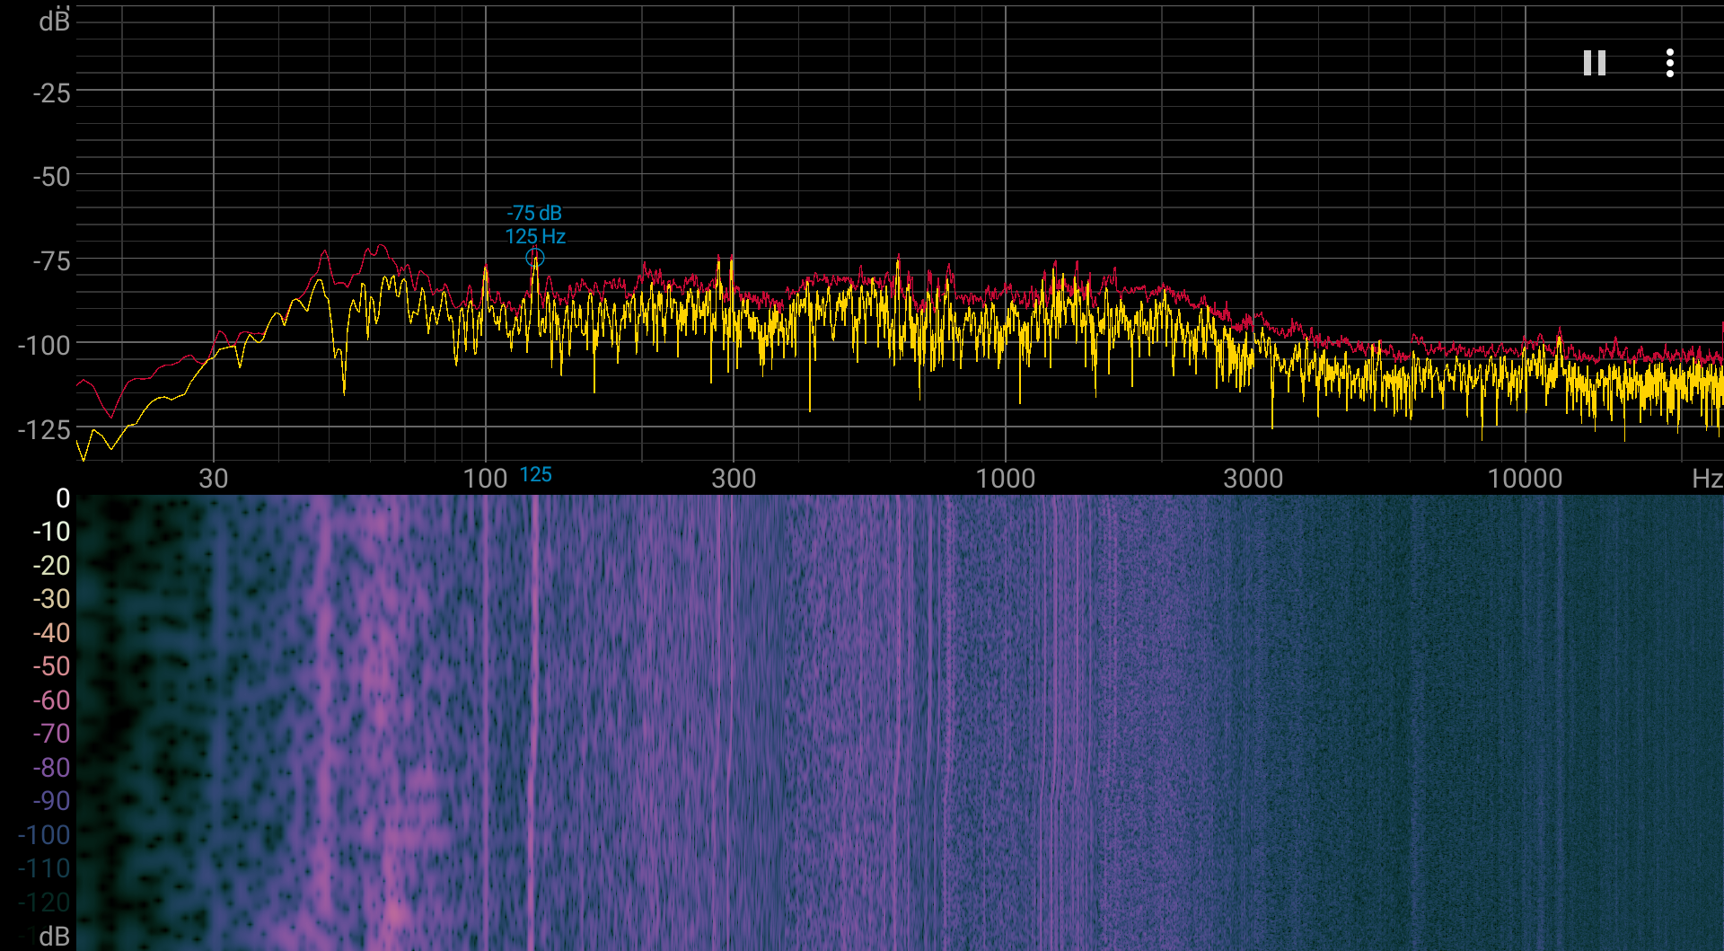The height and width of the screenshot is (951, 1724).
Task: Click the '30' Hz frequency axis label
Action: click(x=214, y=479)
